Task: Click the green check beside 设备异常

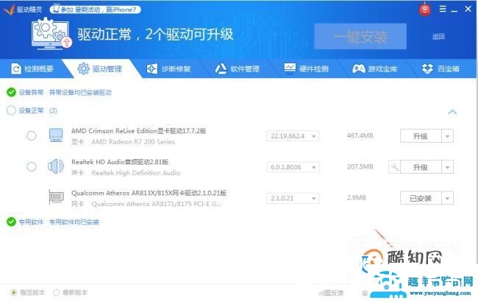Action: click(11, 92)
